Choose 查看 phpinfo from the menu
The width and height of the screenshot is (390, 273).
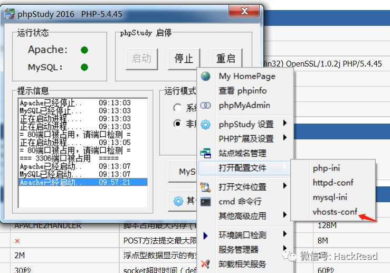click(245, 91)
